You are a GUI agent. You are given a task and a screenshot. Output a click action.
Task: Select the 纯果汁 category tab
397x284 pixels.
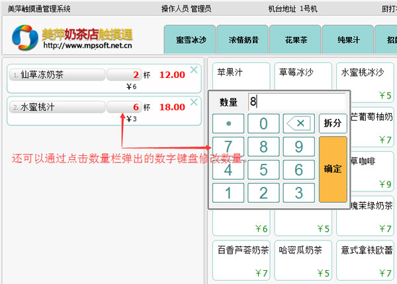(348, 40)
